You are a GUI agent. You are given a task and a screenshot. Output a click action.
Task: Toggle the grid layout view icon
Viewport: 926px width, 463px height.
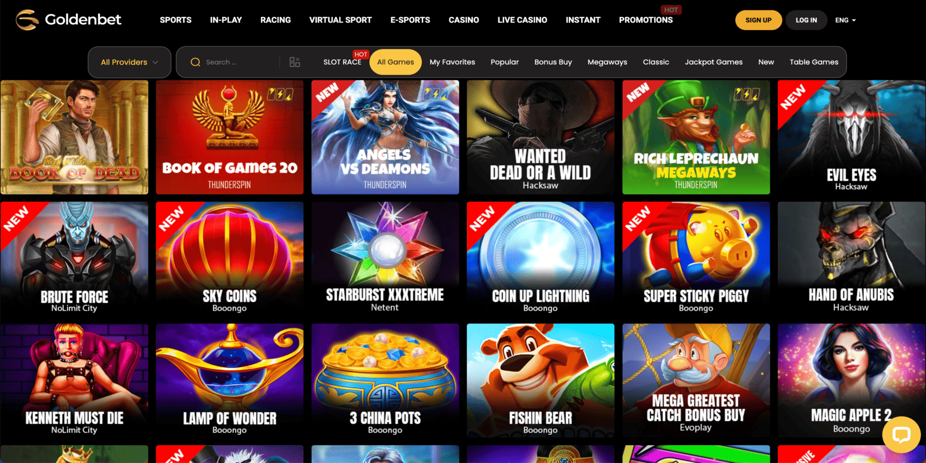tap(295, 62)
